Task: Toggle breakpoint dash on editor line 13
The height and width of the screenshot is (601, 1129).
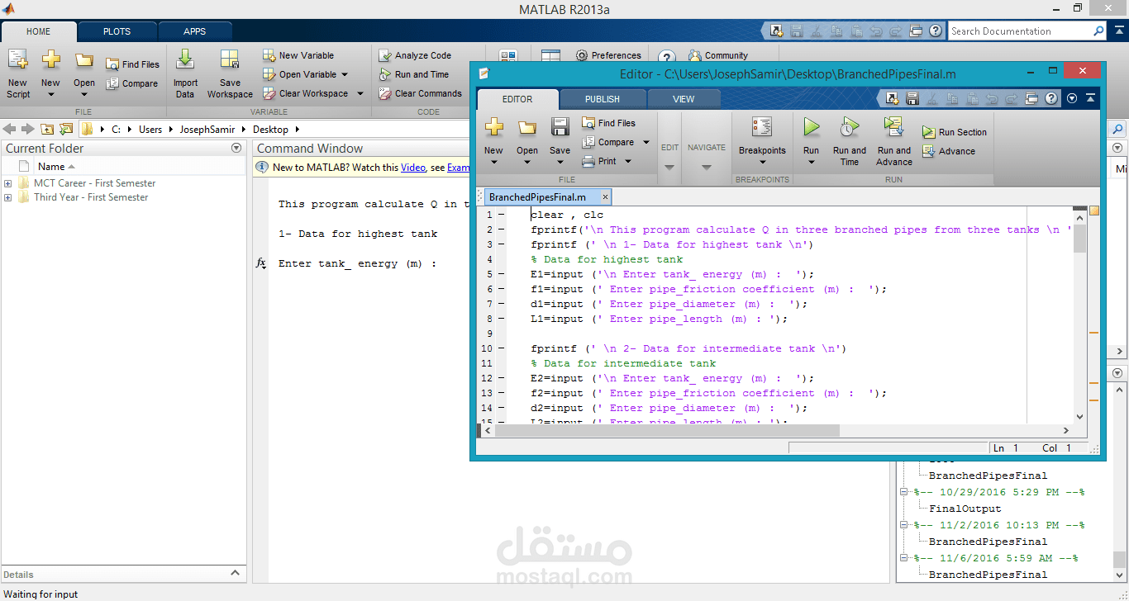Action: pos(501,393)
